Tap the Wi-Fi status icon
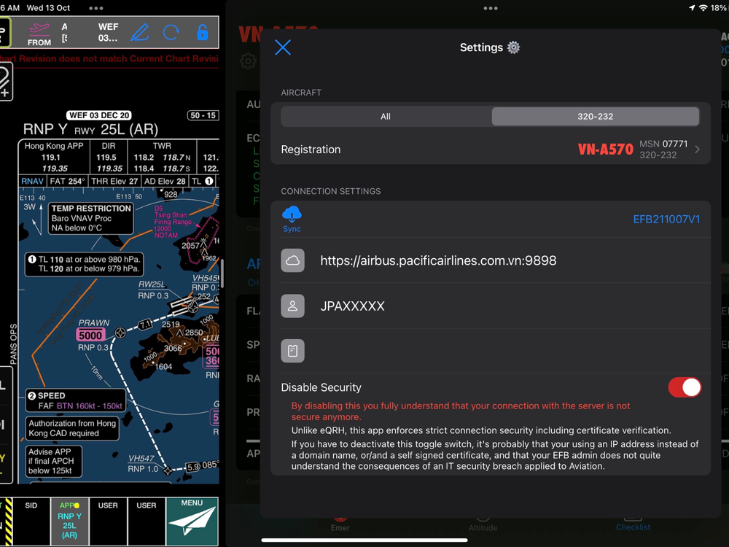The width and height of the screenshot is (729, 547). pyautogui.click(x=703, y=8)
